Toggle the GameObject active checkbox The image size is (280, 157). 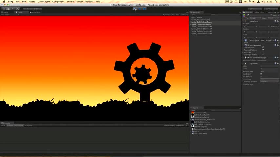pyautogui.click(x=248, y=15)
